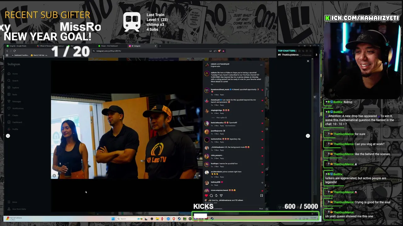The height and width of the screenshot is (226, 403).
Task: Open Instagram Notifications in sidebar
Action: [x=15, y=108]
